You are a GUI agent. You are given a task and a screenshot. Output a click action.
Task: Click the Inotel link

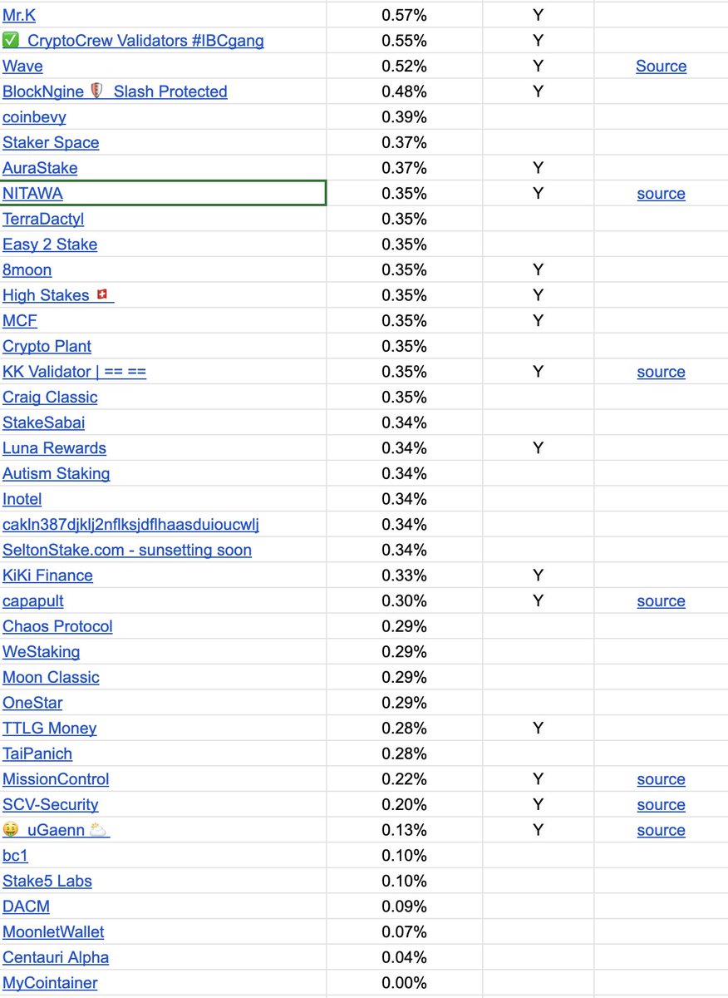[22, 499]
